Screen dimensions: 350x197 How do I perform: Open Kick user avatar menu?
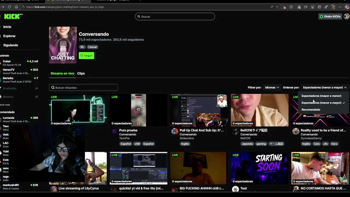click(x=346, y=16)
